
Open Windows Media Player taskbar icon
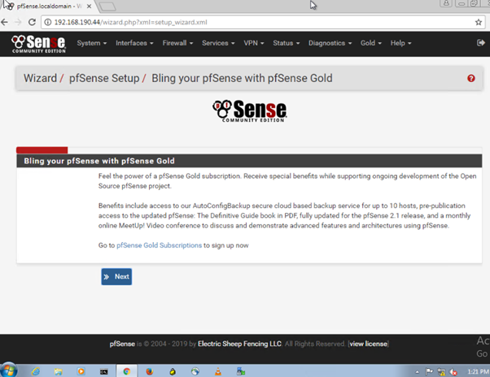click(81, 371)
